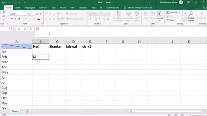This screenshot has width=207, height=116.
Task: Open the Clear menu
Action: tap(171, 20)
